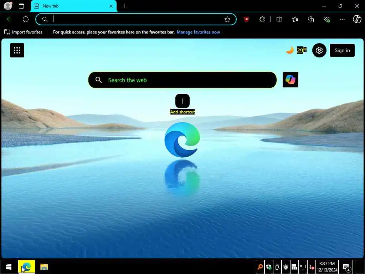
Task: Click the magnifier in the web search box
Action: (x=98, y=80)
